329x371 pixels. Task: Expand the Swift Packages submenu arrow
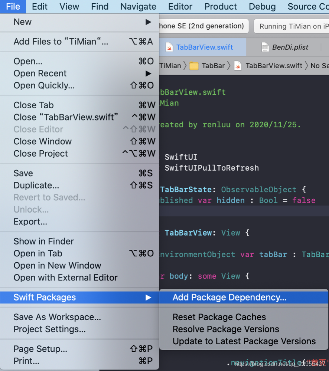pos(148,298)
